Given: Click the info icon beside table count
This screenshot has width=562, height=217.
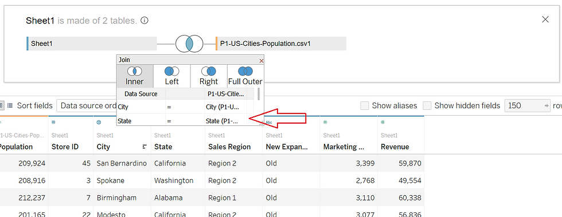Looking at the screenshot, I should 145,21.
